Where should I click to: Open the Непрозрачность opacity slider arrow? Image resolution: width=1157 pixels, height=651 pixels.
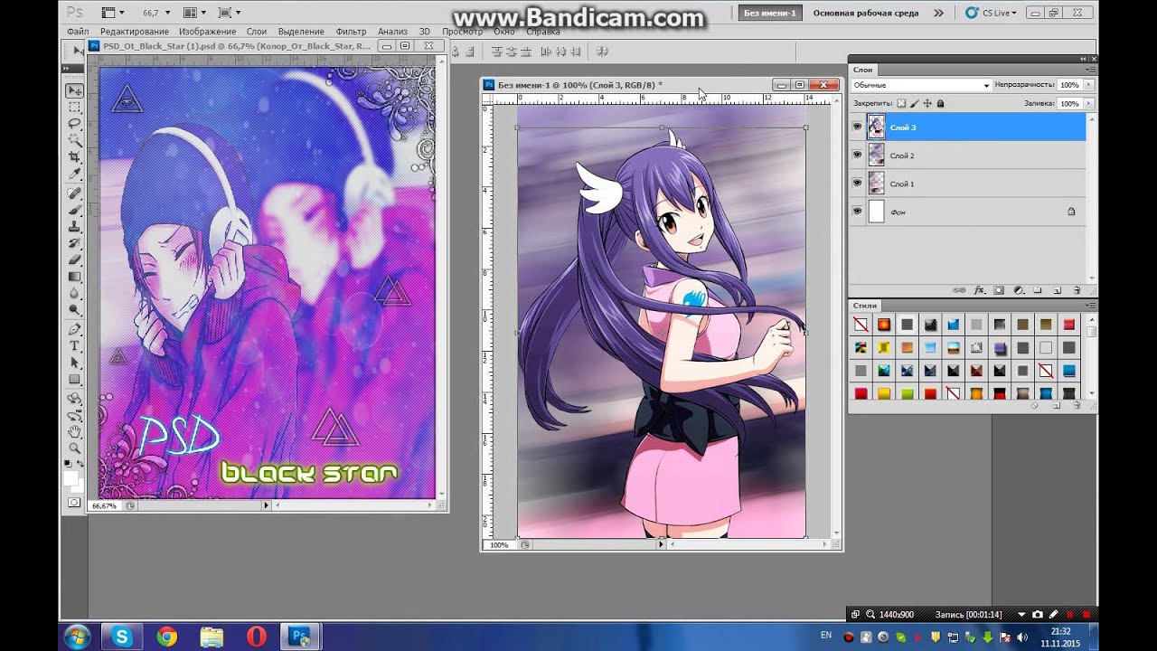(x=1088, y=85)
